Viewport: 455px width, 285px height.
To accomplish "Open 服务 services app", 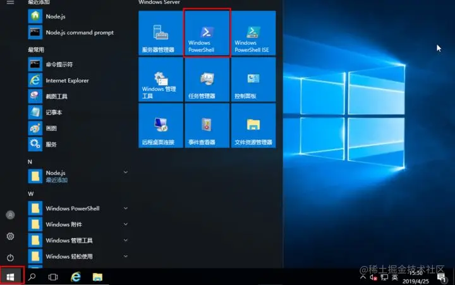I will [x=78, y=144].
